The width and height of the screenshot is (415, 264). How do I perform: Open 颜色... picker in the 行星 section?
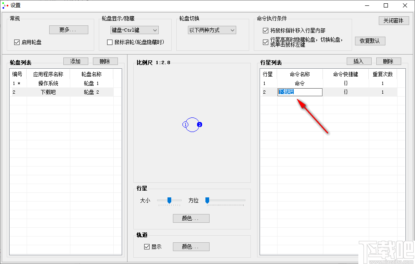191,218
